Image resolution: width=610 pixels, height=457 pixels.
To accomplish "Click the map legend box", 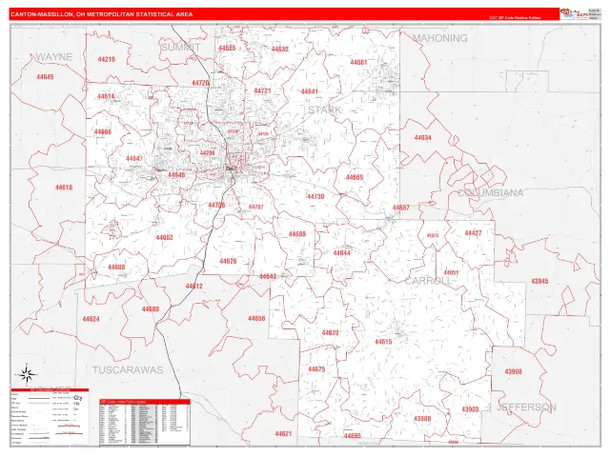I will click(x=50, y=417).
